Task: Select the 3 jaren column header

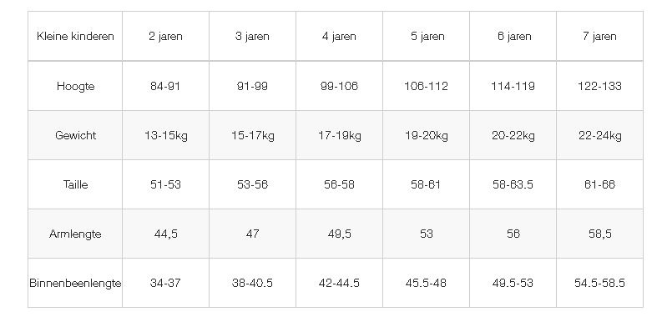Action: point(252,37)
